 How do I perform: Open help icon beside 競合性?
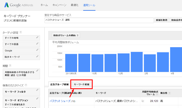tap(170, 93)
